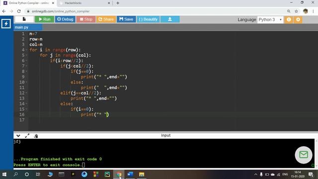
Task: Share the code via Share button
Action: point(106,19)
